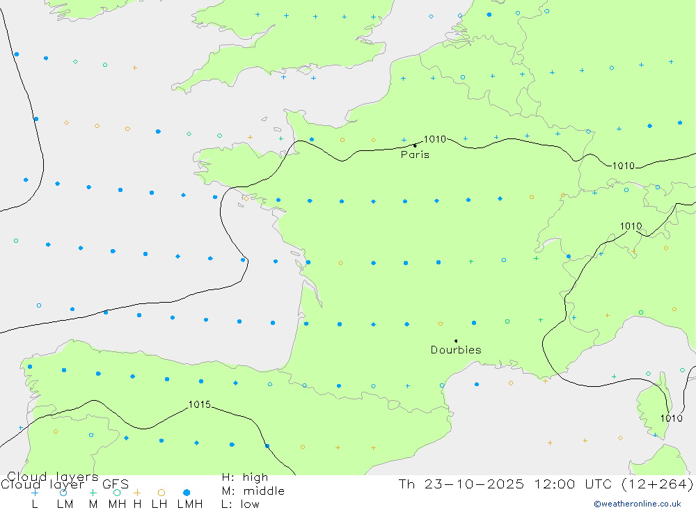Click the blue plus legend symbol above L
The image size is (696, 510).
[34, 493]
